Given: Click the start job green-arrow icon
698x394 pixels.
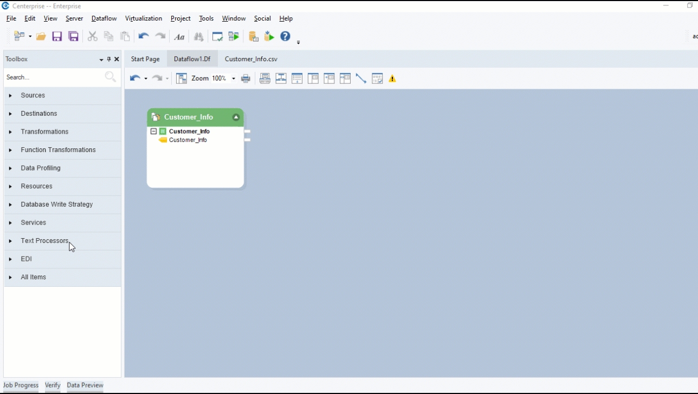Looking at the screenshot, I should [234, 37].
